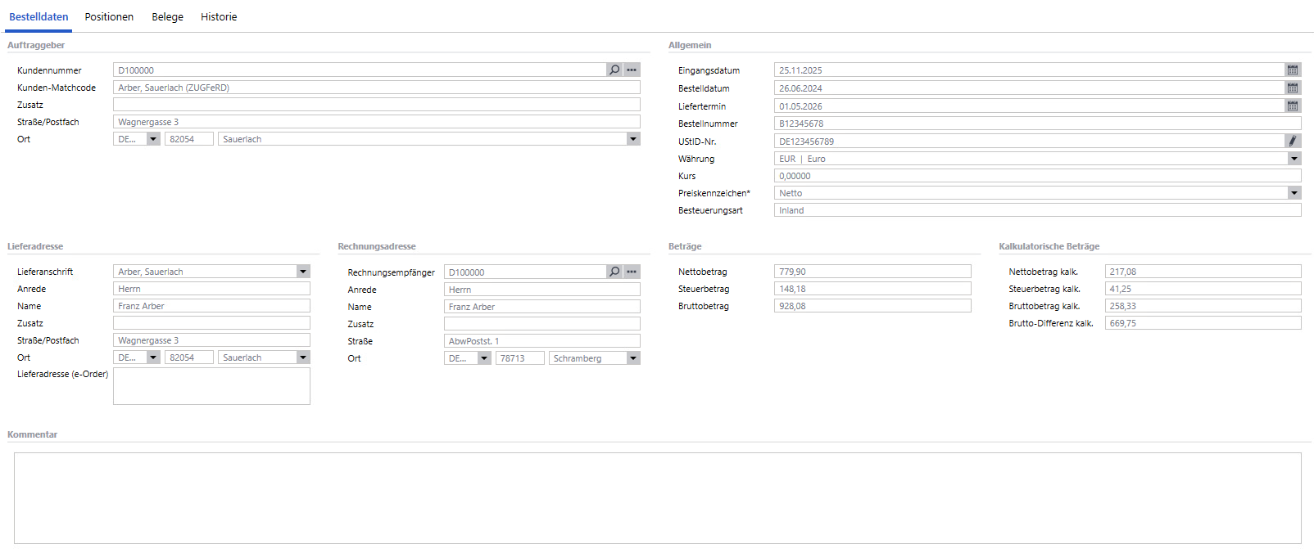
Task: Expand the Währung EUR dropdown
Action: (1294, 159)
